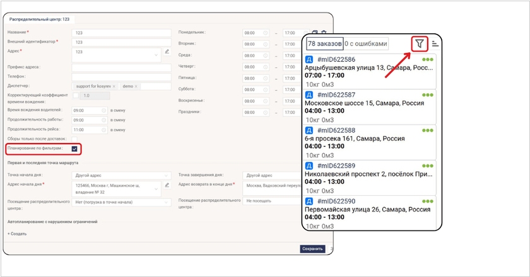The image size is (530, 277).
Task: Click the clock icon in Понедельник start time
Action: [265, 33]
